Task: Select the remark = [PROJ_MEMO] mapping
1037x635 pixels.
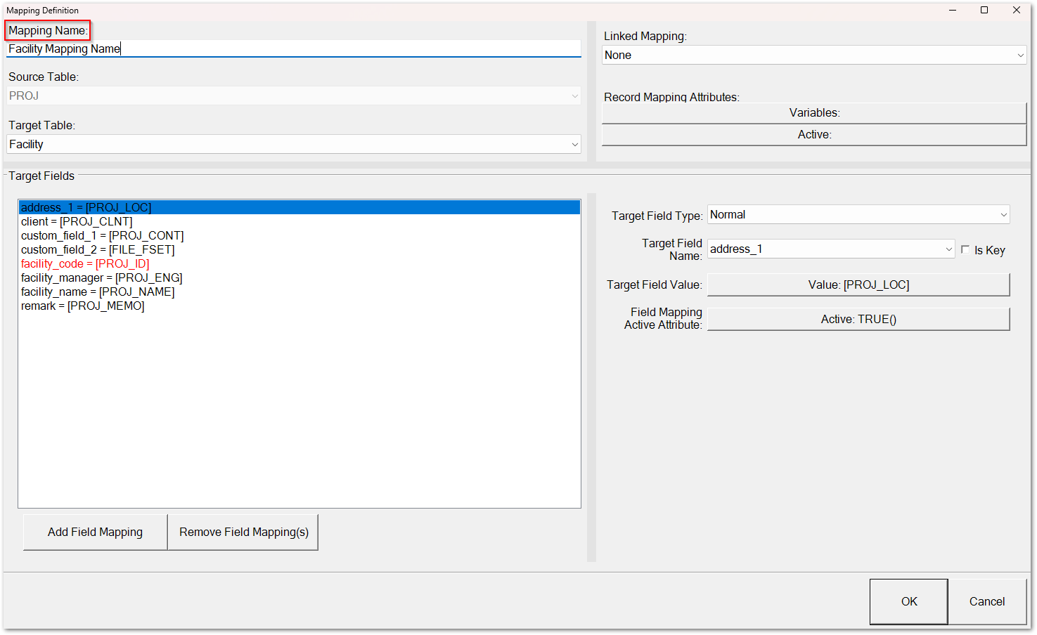Action: pyautogui.click(x=82, y=306)
